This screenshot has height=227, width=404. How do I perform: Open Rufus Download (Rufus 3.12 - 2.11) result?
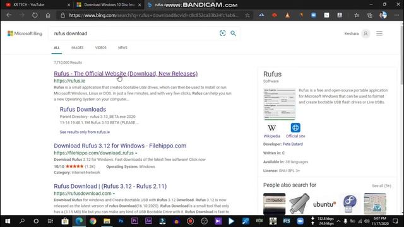coord(110,186)
